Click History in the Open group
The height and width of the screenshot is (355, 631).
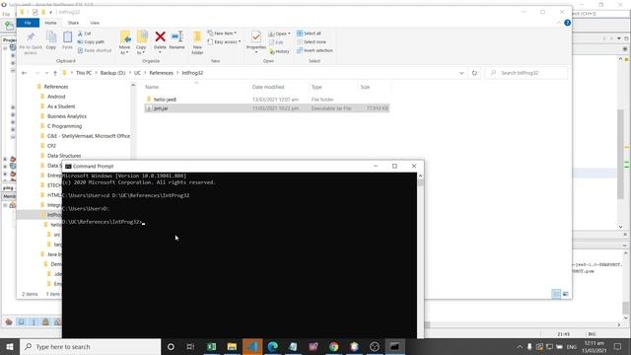[x=279, y=51]
